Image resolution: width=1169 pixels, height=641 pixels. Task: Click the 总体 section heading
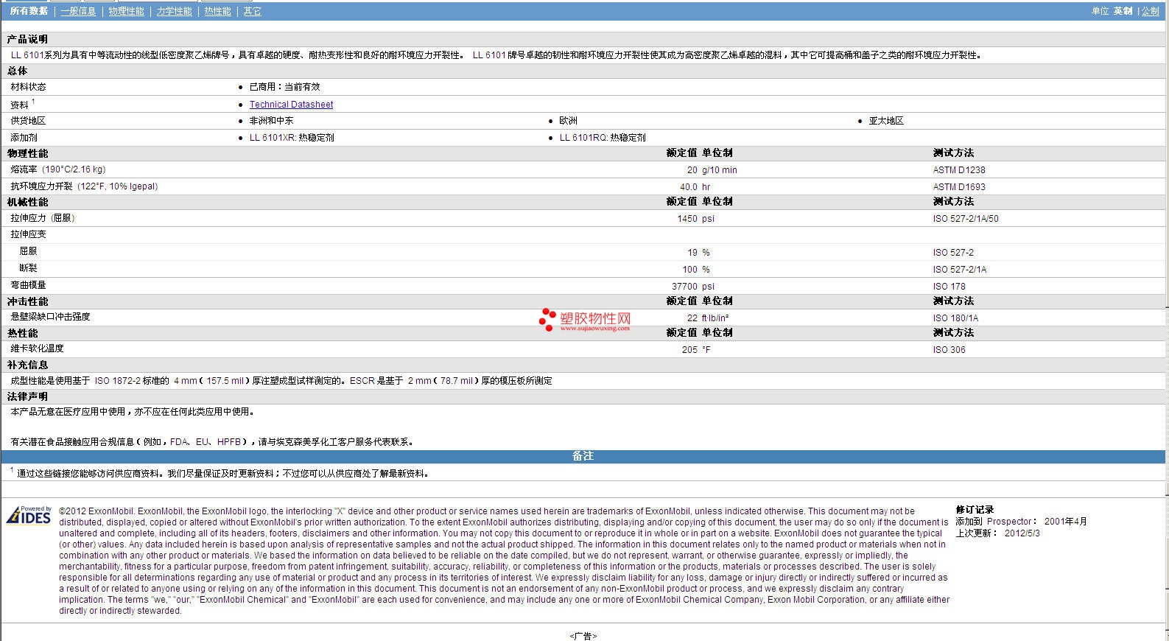(x=17, y=71)
